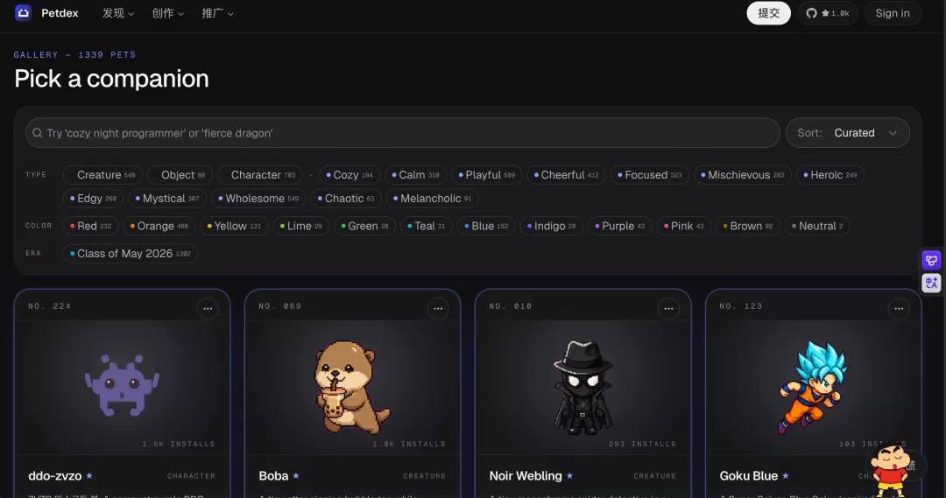946x498 pixels.
Task: Expand the 推广 menu
Action: pos(217,13)
